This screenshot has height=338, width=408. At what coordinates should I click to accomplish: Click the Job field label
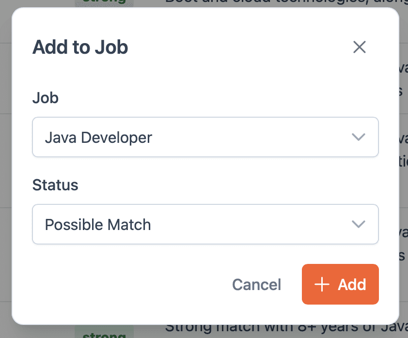point(45,98)
